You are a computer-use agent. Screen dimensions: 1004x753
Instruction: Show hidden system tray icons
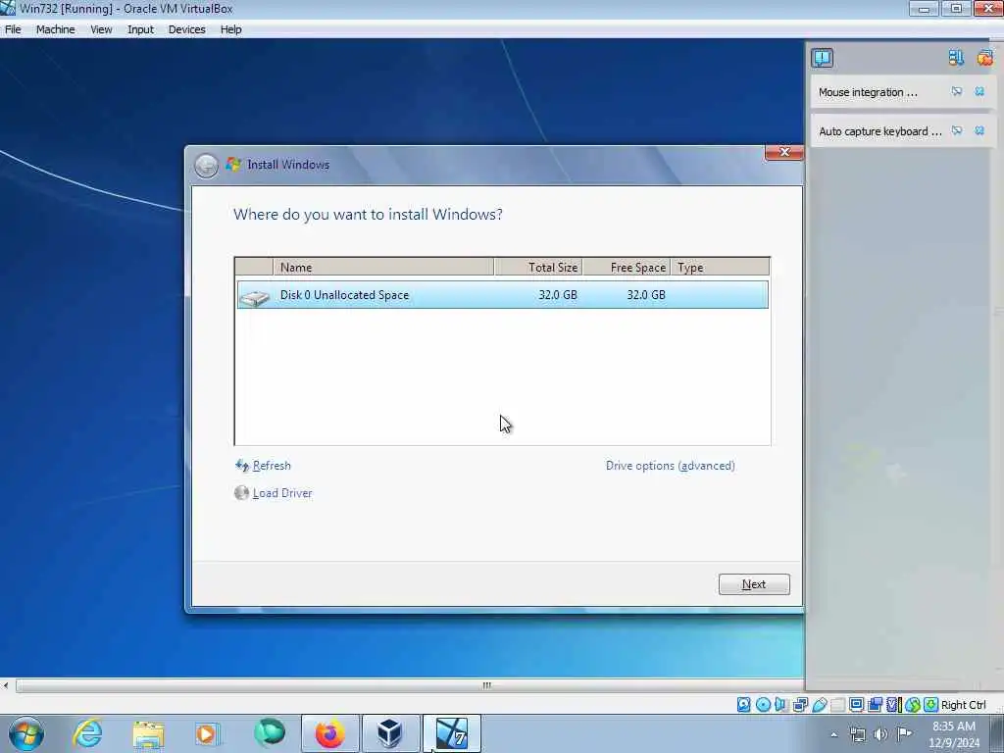pyautogui.click(x=833, y=734)
